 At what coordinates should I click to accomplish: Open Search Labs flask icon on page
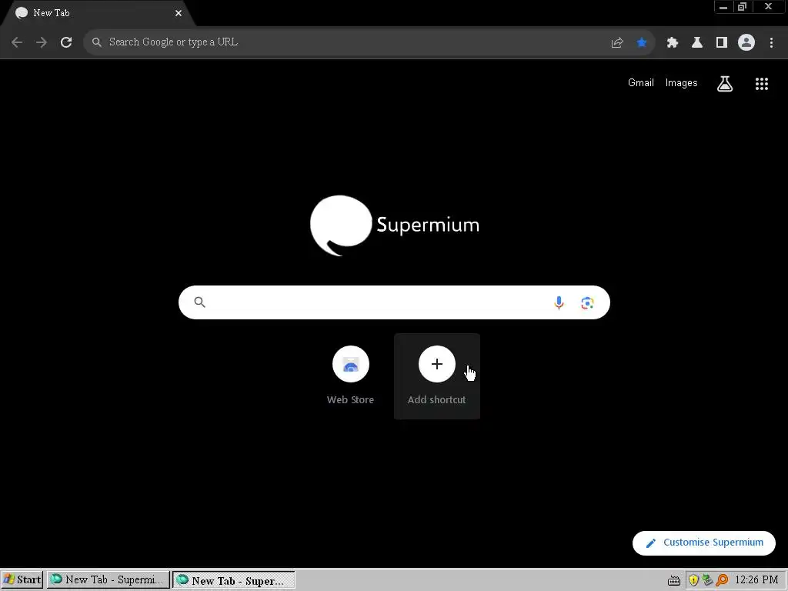(x=724, y=84)
